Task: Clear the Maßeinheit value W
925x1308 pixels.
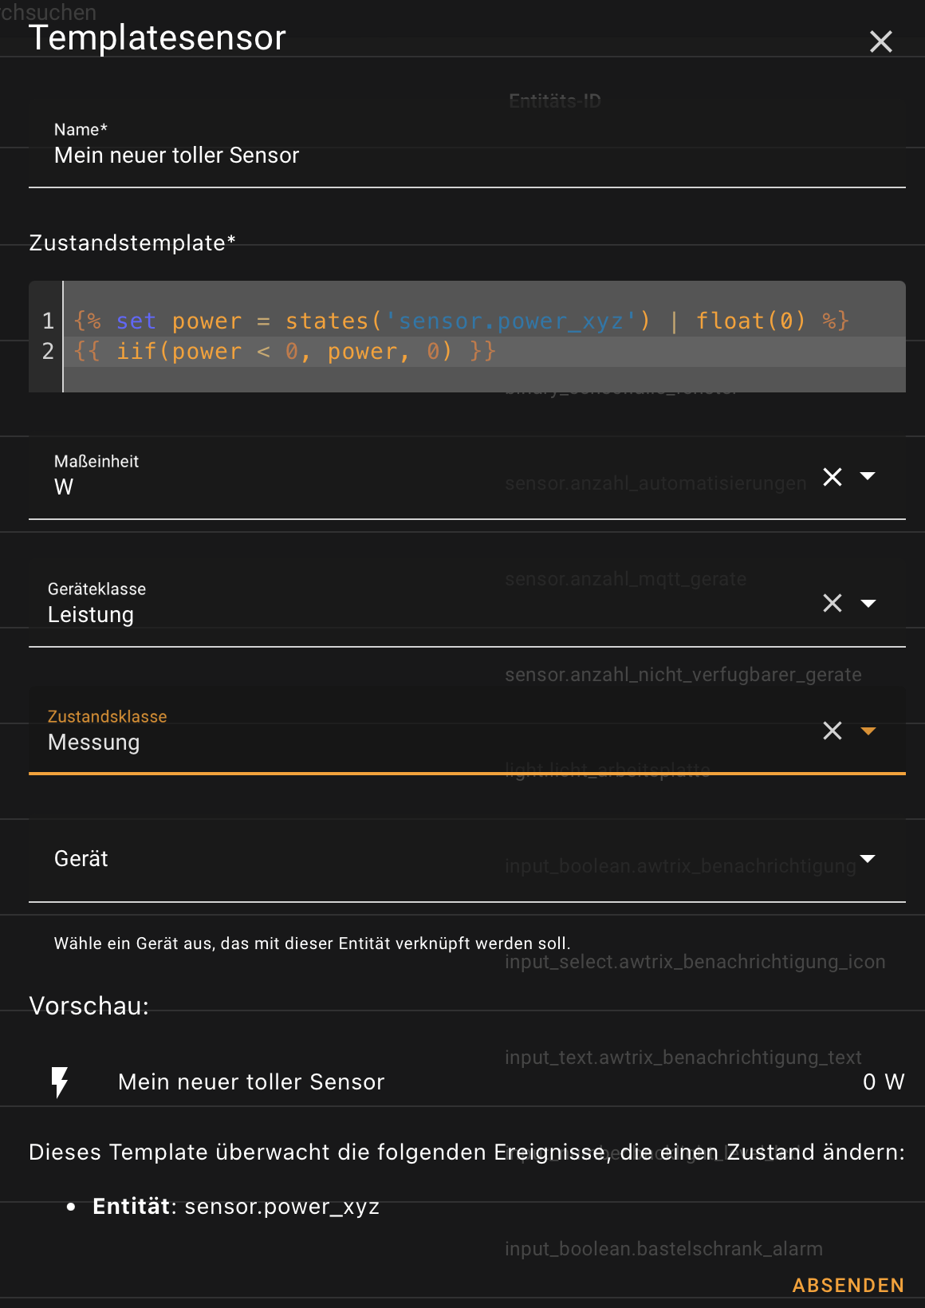Action: click(832, 477)
